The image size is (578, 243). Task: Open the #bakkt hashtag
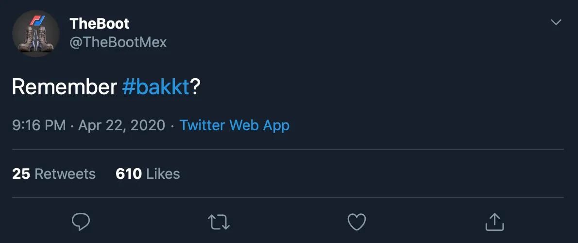(x=155, y=87)
